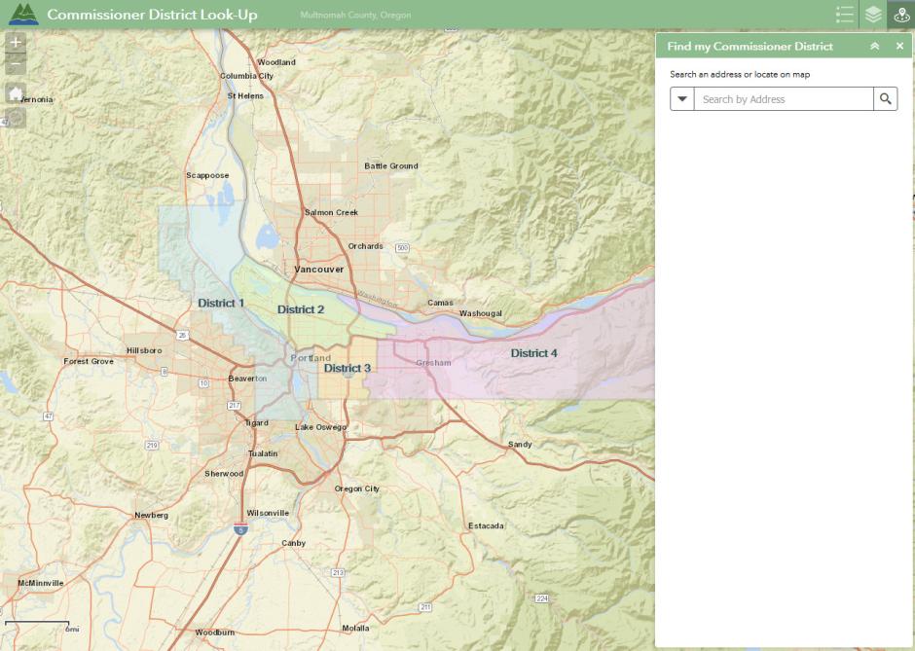The height and width of the screenshot is (651, 915).
Task: Click the magnifier search button
Action: coord(885,99)
